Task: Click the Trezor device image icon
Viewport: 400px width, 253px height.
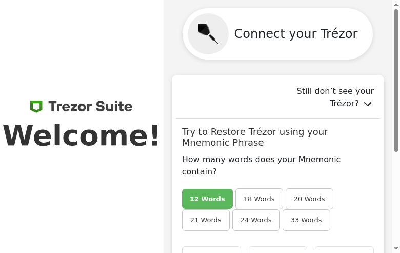Action: 208,34
